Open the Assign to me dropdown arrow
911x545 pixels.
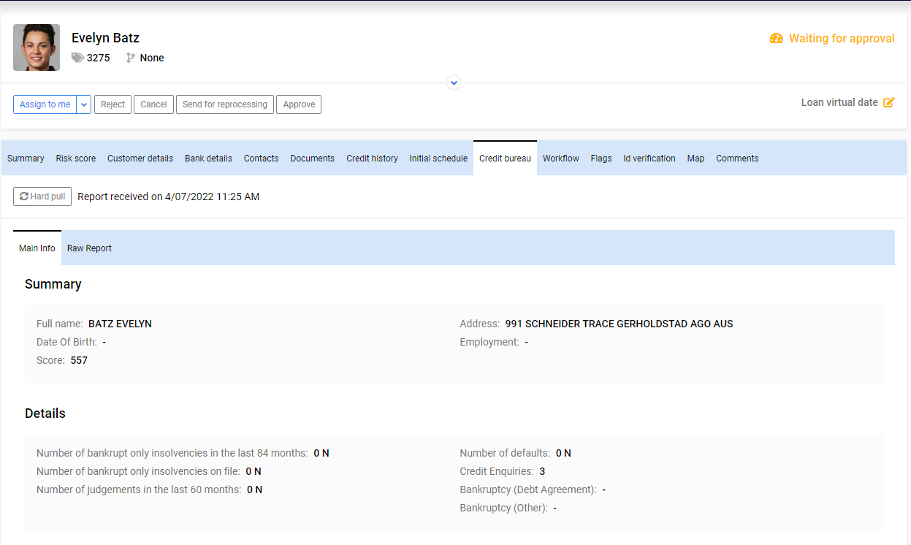tap(83, 104)
